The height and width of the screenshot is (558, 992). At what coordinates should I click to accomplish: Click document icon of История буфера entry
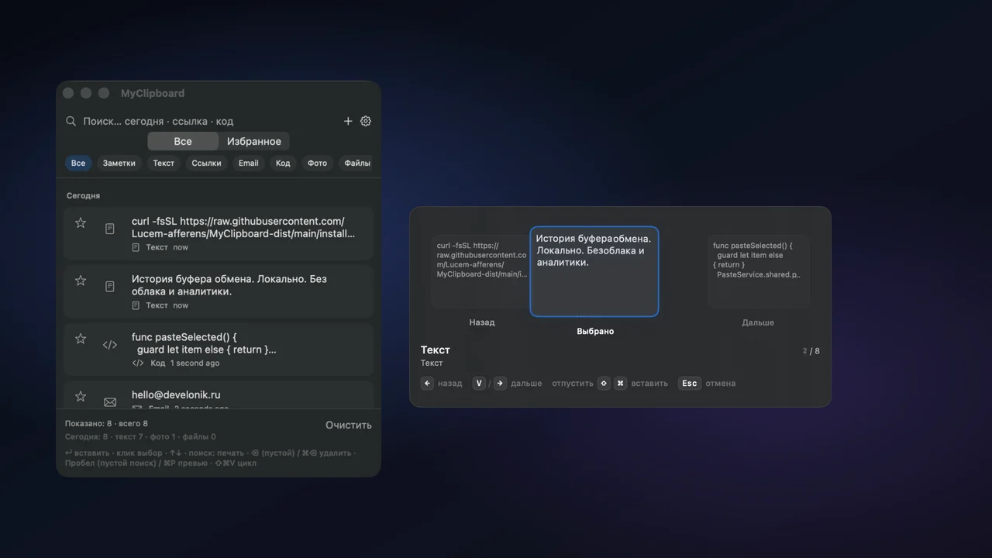tap(110, 287)
